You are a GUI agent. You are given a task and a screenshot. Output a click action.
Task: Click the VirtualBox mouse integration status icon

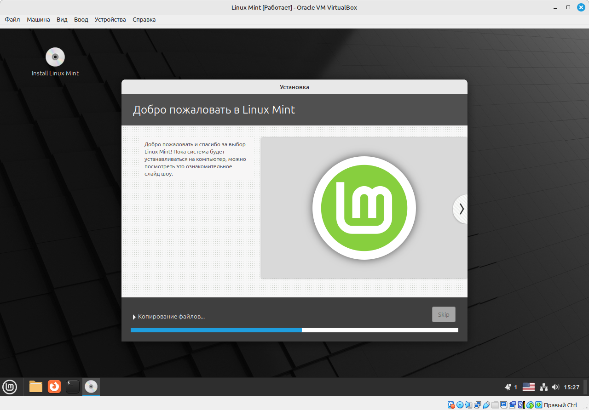pyautogui.click(x=530, y=405)
